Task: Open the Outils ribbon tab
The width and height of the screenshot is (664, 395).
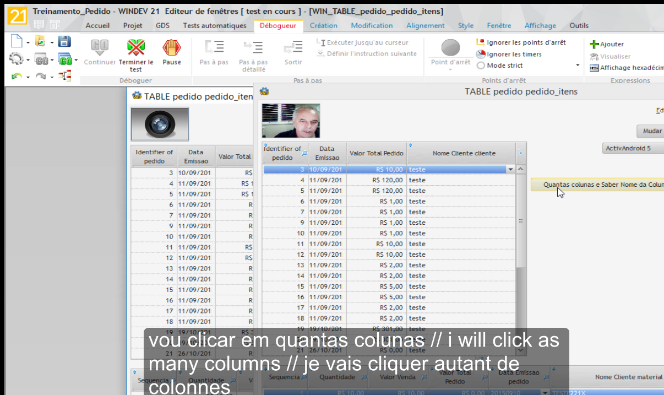Action: pyautogui.click(x=579, y=25)
